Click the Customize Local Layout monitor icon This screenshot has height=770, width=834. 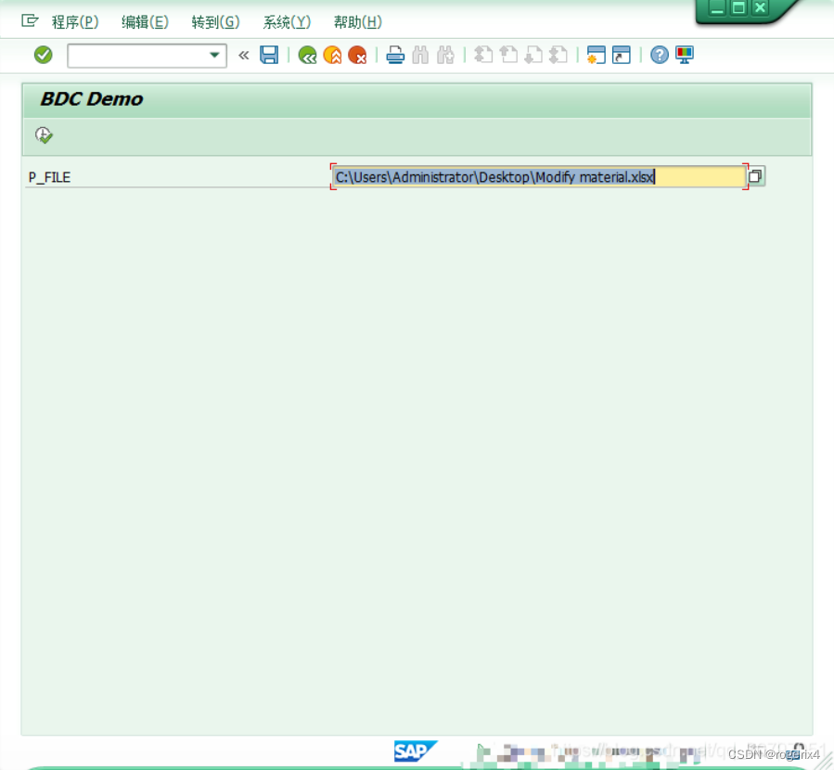tap(685, 55)
